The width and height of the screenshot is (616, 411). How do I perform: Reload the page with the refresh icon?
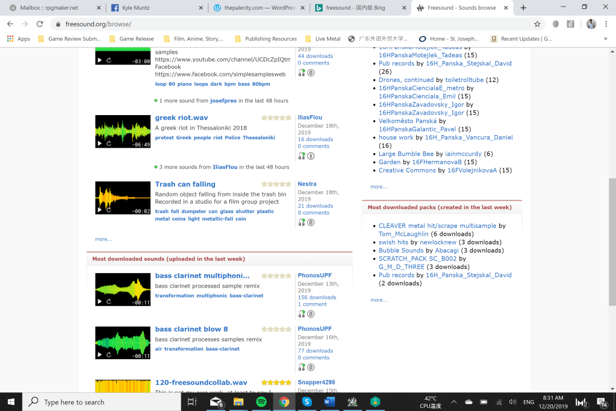40,24
